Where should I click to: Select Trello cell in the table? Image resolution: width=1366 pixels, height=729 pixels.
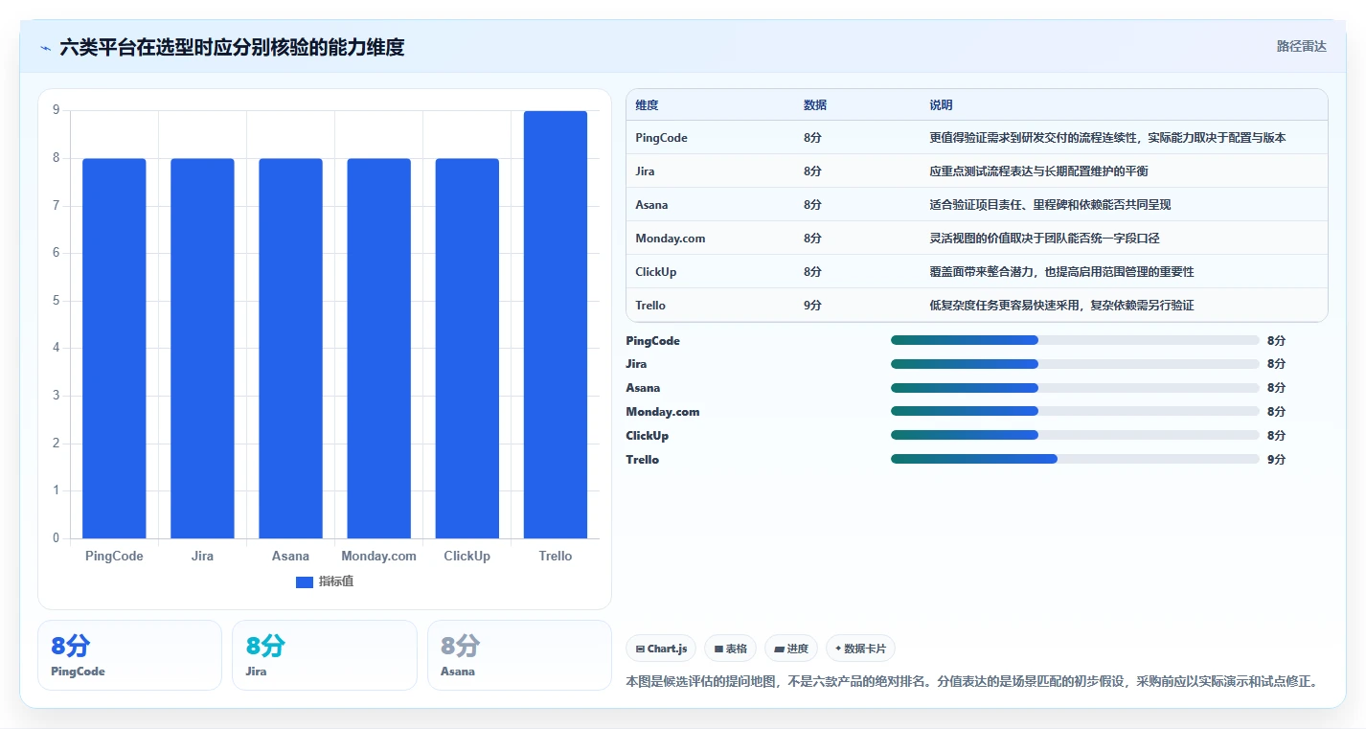pyautogui.click(x=650, y=306)
